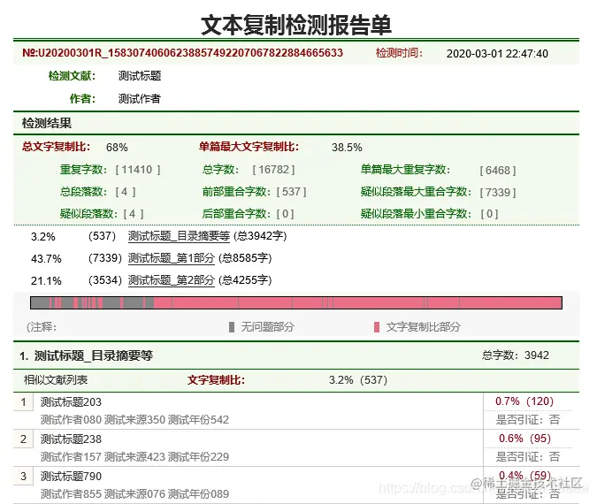Click the similarity distribution color bar
Image resolution: width=597 pixels, height=504 pixels.
(x=296, y=303)
